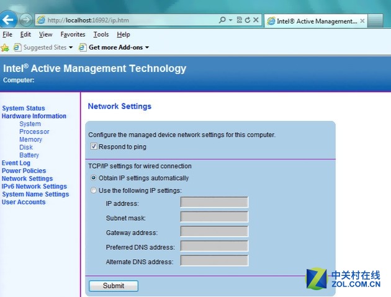Select the Intel Active Management tab

[x=316, y=21]
